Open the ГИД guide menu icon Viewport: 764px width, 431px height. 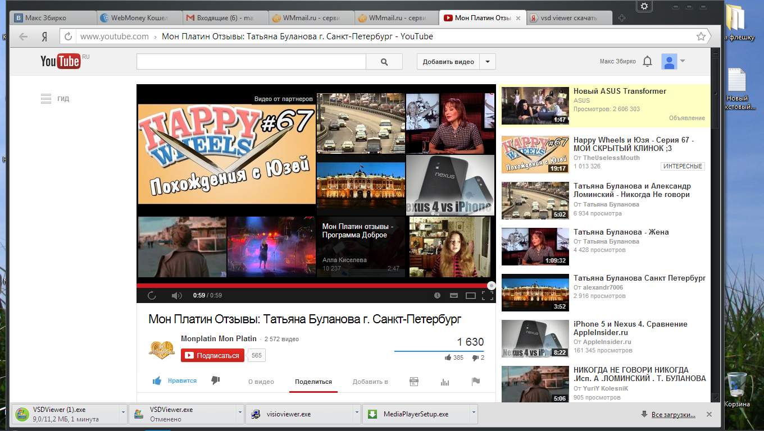pyautogui.click(x=46, y=99)
